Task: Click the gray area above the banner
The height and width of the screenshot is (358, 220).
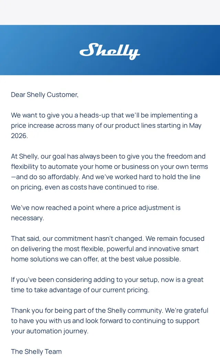Action: tap(110, 12)
